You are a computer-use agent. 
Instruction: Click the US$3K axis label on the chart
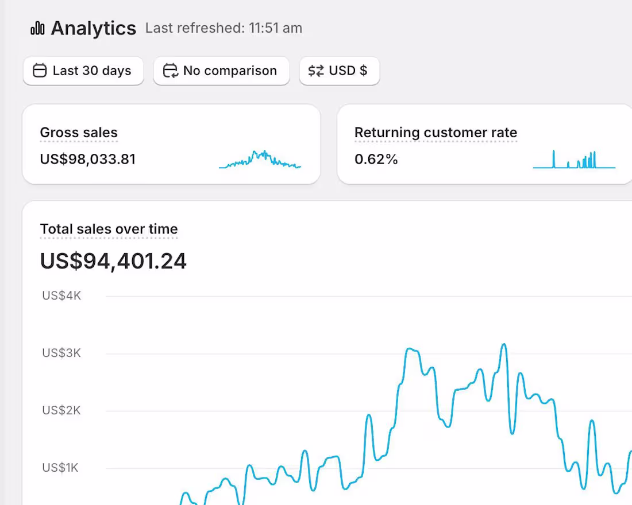(x=61, y=353)
